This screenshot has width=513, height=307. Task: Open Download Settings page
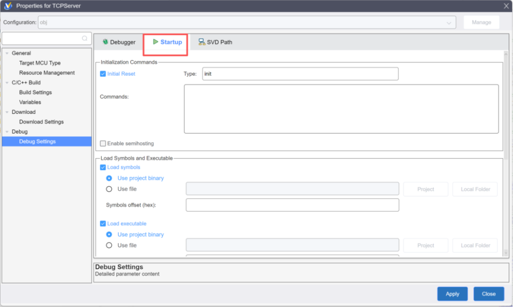click(41, 122)
